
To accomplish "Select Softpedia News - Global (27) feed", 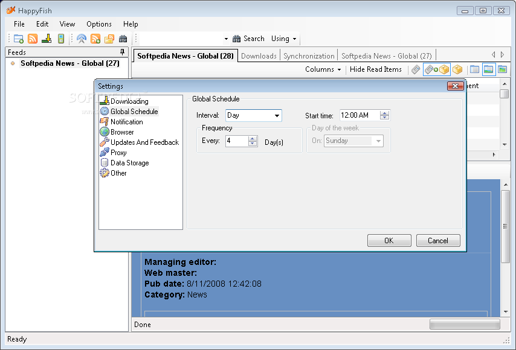I will coord(69,63).
